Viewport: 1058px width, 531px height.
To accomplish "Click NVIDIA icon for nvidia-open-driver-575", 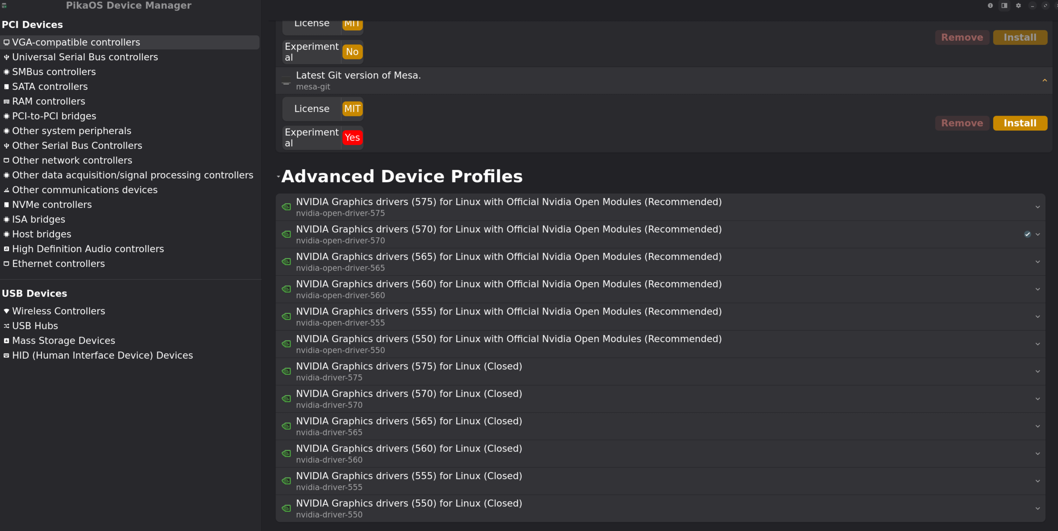I will (286, 207).
